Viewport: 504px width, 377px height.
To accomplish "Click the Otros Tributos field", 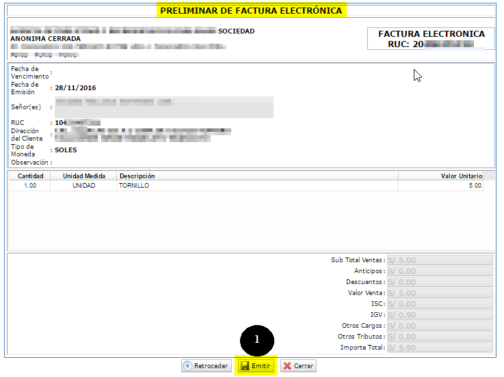I will pyautogui.click(x=439, y=337).
